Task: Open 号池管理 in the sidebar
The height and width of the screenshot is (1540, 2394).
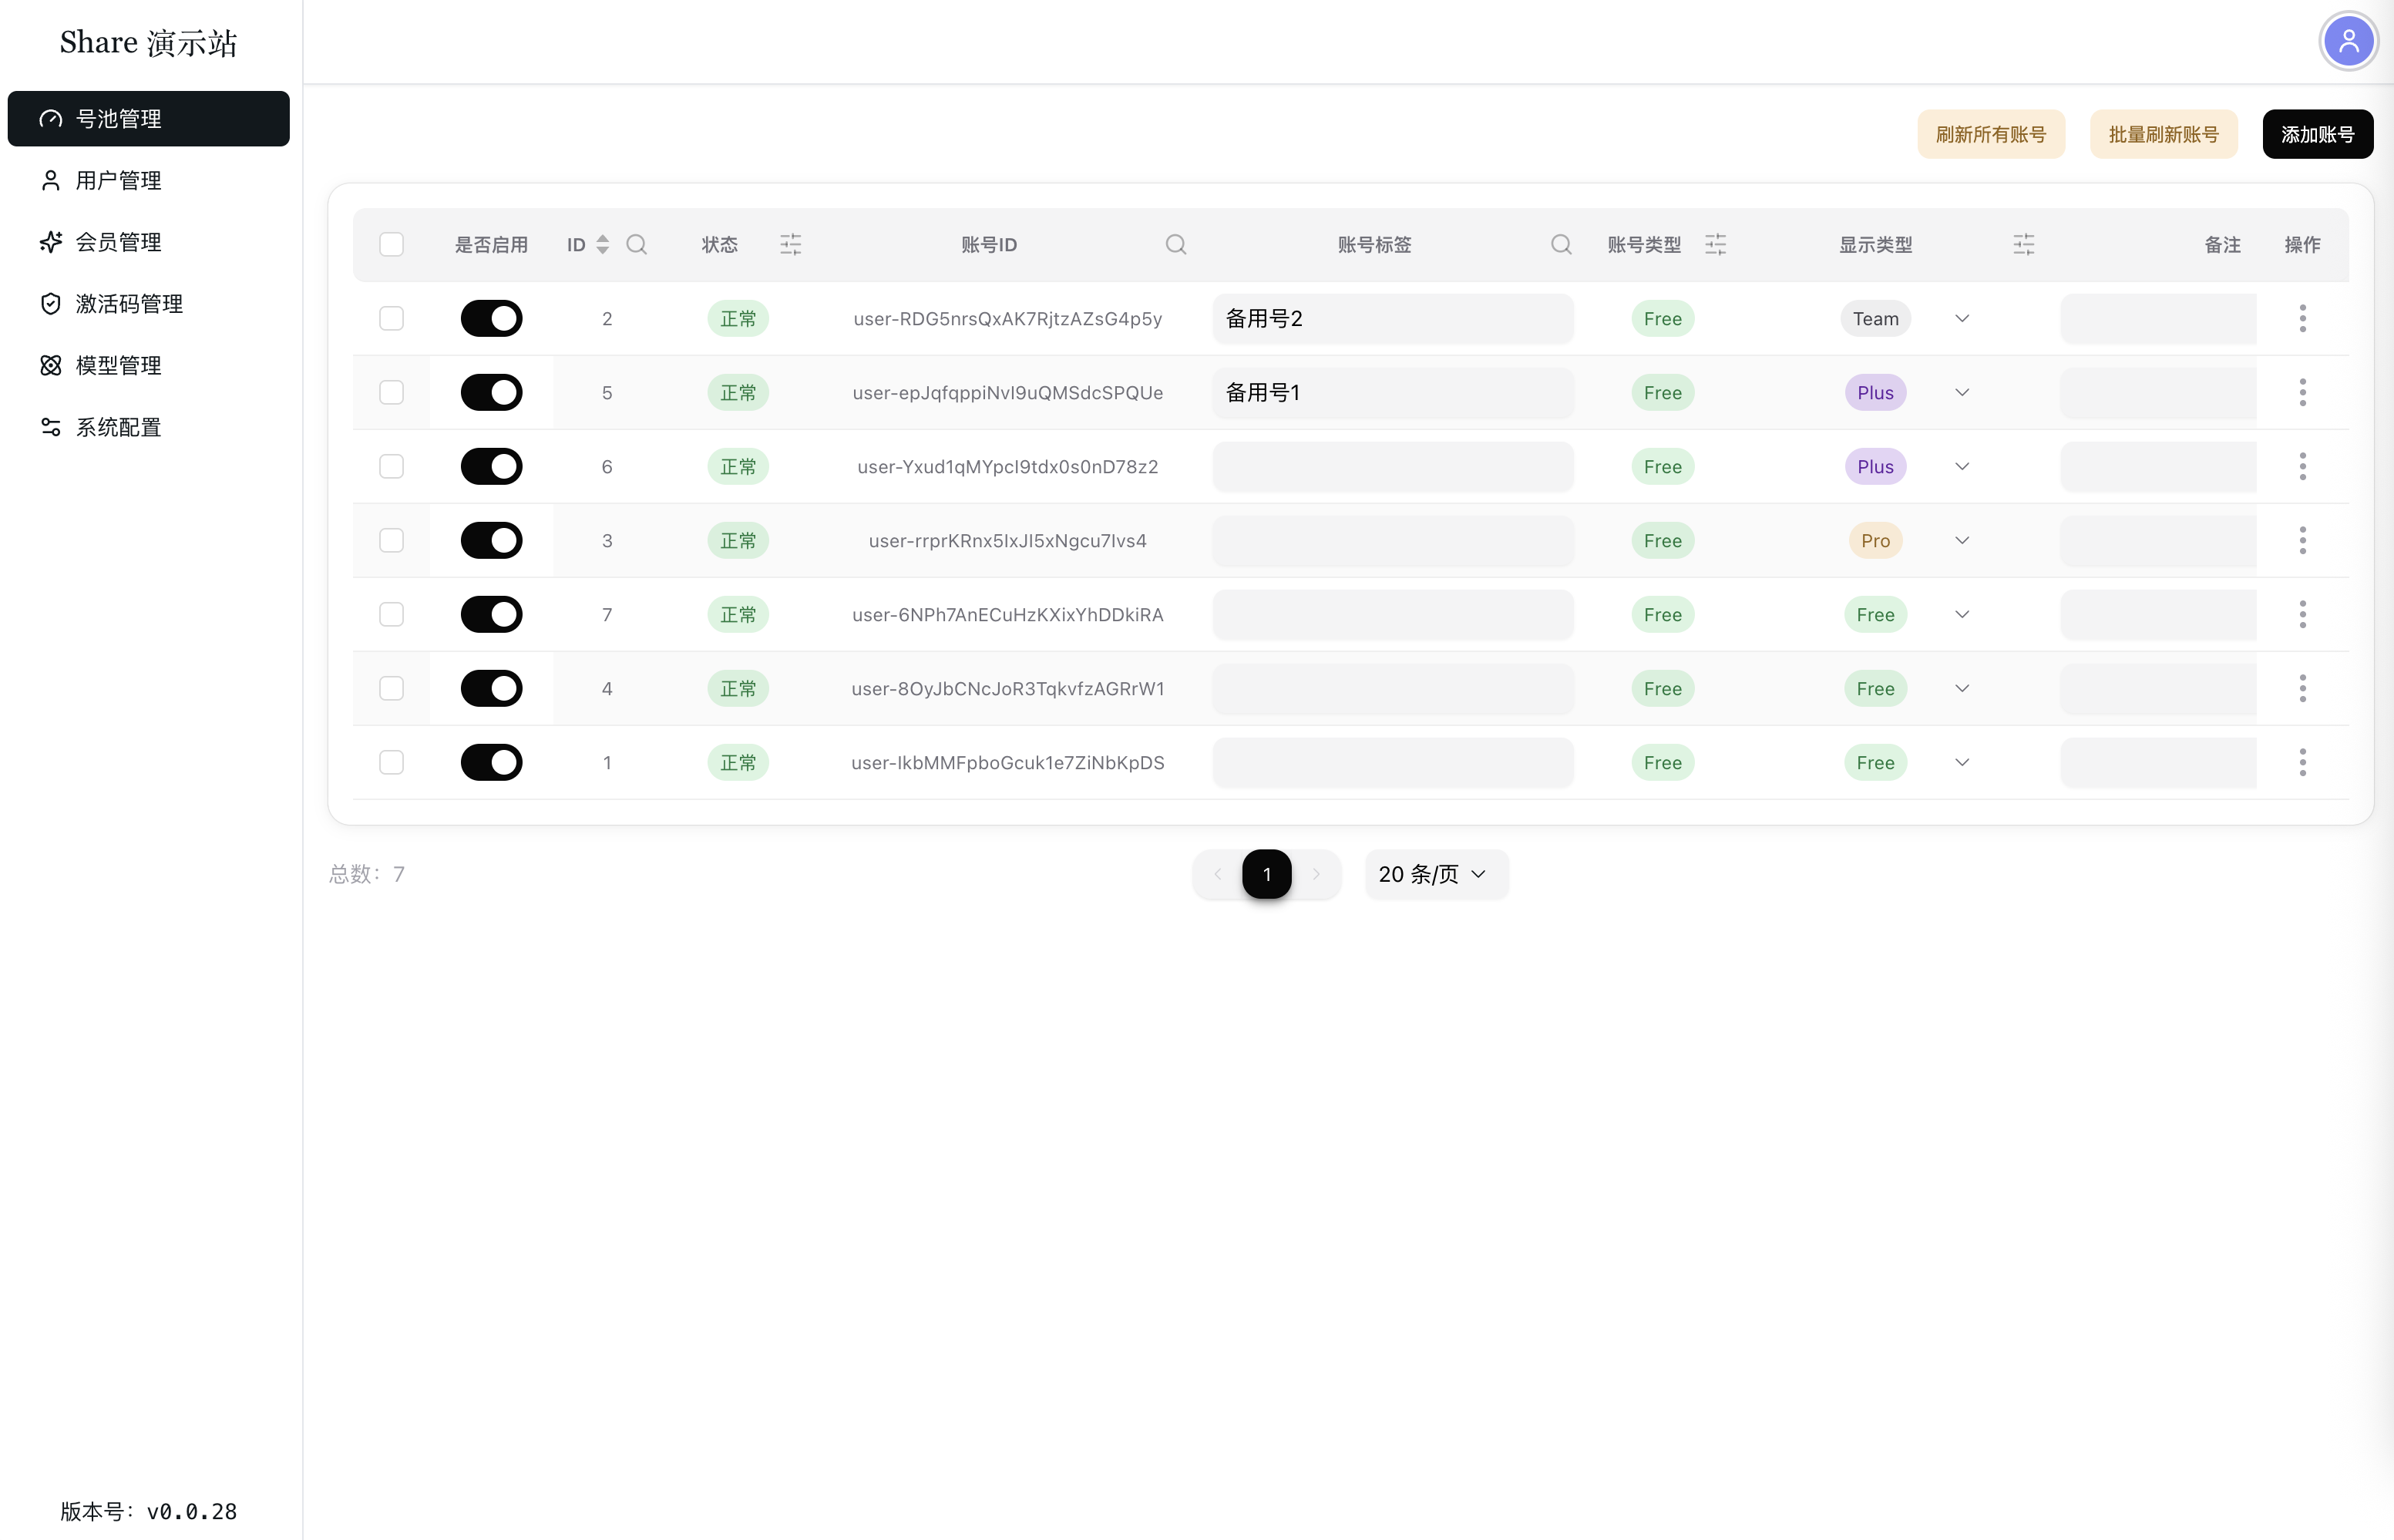Action: pos(148,118)
